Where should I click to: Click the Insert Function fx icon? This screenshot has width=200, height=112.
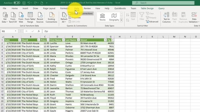[39, 31]
